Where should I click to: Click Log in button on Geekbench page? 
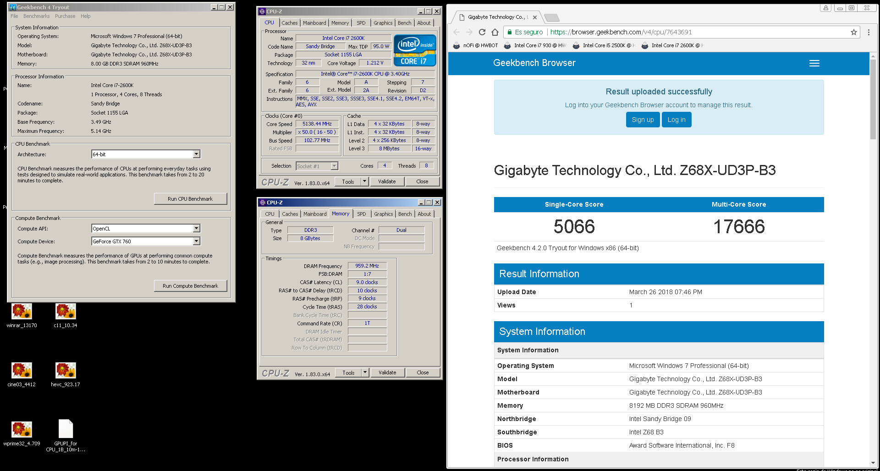[676, 120]
